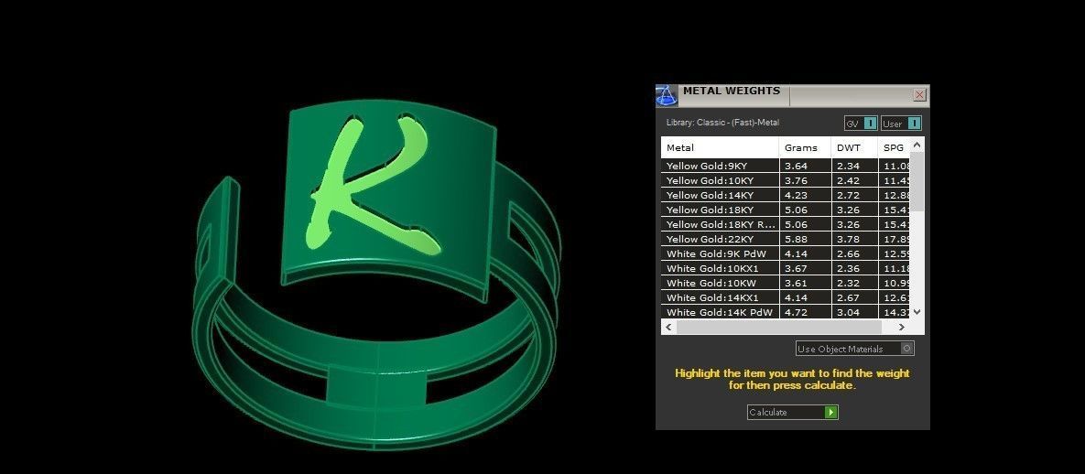This screenshot has height=474, width=1085.
Task: Click the Library: Classic - (Fast)-Metal label
Action: [x=722, y=123]
